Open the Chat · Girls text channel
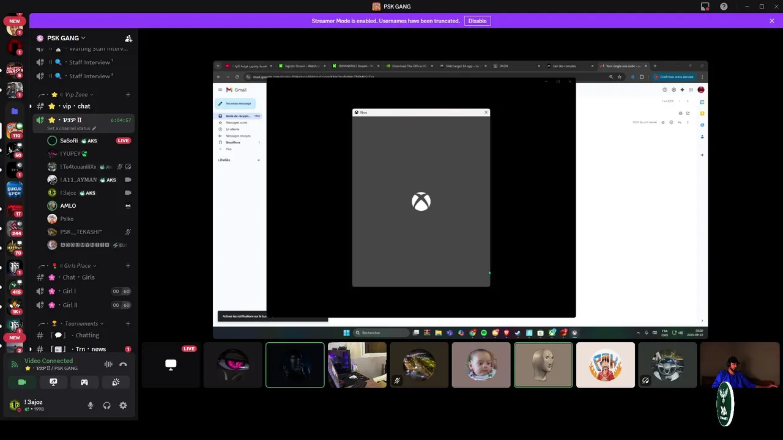783x440 pixels. point(83,277)
